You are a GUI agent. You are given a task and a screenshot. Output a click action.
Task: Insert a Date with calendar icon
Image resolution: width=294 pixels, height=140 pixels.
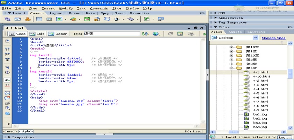point(87,19)
